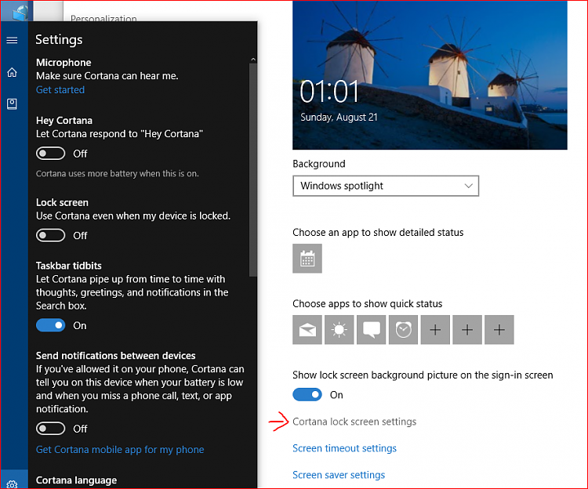Click 'Choose apps to show quick status' label
This screenshot has width=588, height=489.
pos(367,303)
